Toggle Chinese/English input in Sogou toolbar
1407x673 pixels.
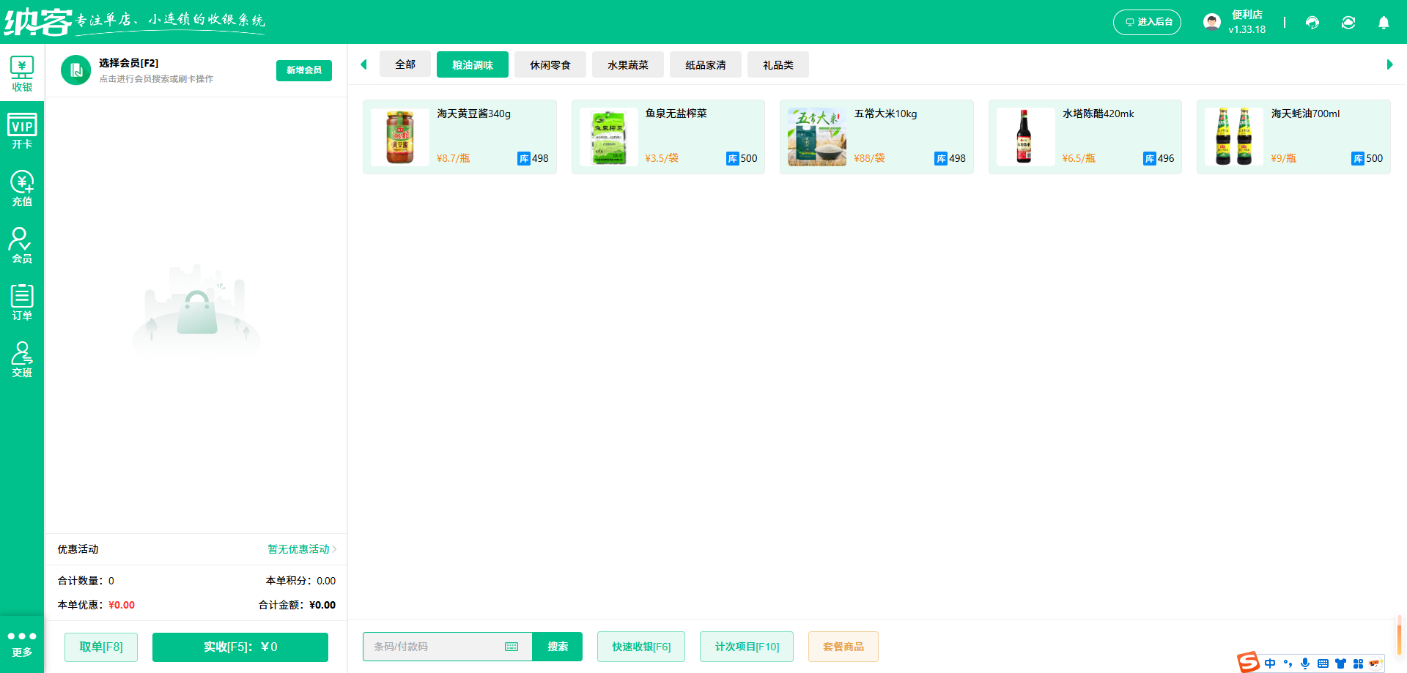click(1271, 663)
